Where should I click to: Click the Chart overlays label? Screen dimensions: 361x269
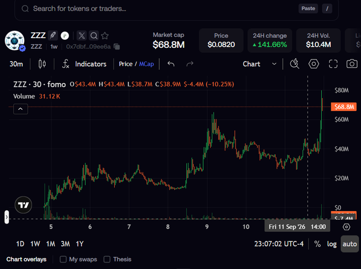[x=26, y=259]
